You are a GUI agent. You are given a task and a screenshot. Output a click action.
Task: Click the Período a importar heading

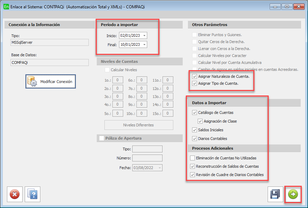coord(119,25)
